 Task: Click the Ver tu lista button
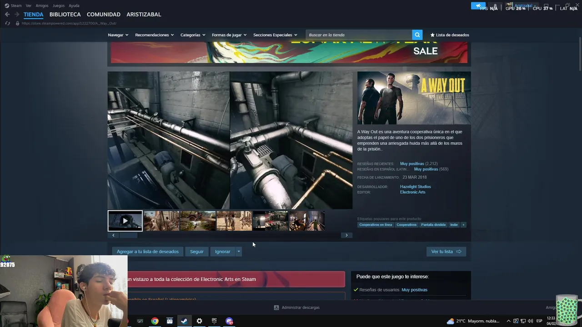pos(446,252)
